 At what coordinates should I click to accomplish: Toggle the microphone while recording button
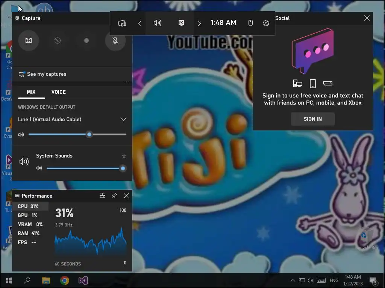pyautogui.click(x=115, y=40)
